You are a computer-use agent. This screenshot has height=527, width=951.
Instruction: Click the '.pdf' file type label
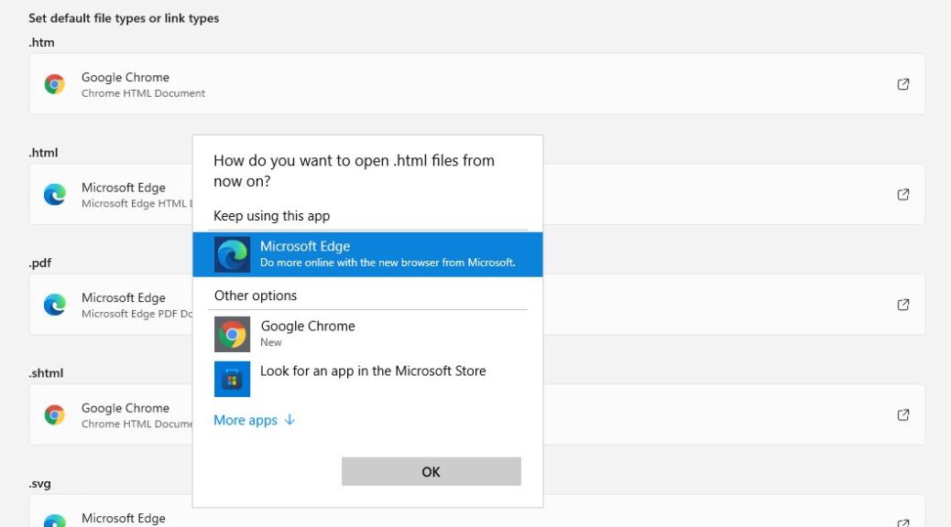click(x=40, y=263)
